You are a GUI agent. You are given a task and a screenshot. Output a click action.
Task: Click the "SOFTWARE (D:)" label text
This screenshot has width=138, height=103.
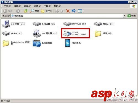point(79,24)
